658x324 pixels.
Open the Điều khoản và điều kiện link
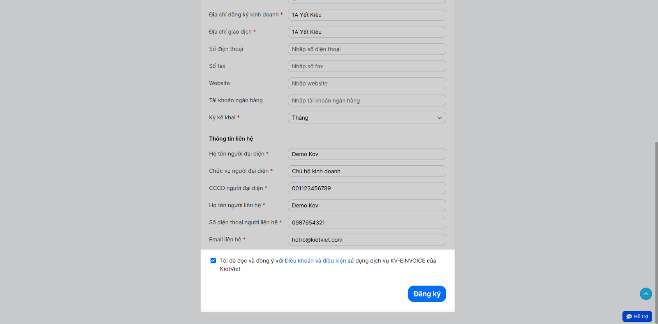(315, 261)
